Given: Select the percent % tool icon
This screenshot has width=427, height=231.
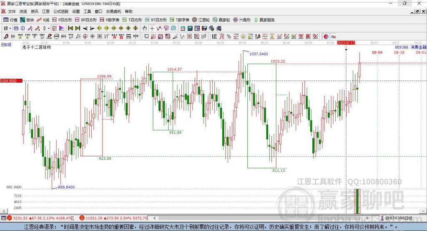Looking at the screenshot, I should [229, 37].
